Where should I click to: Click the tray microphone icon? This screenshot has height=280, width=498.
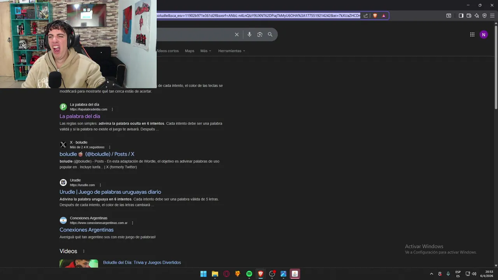[x=448, y=274]
